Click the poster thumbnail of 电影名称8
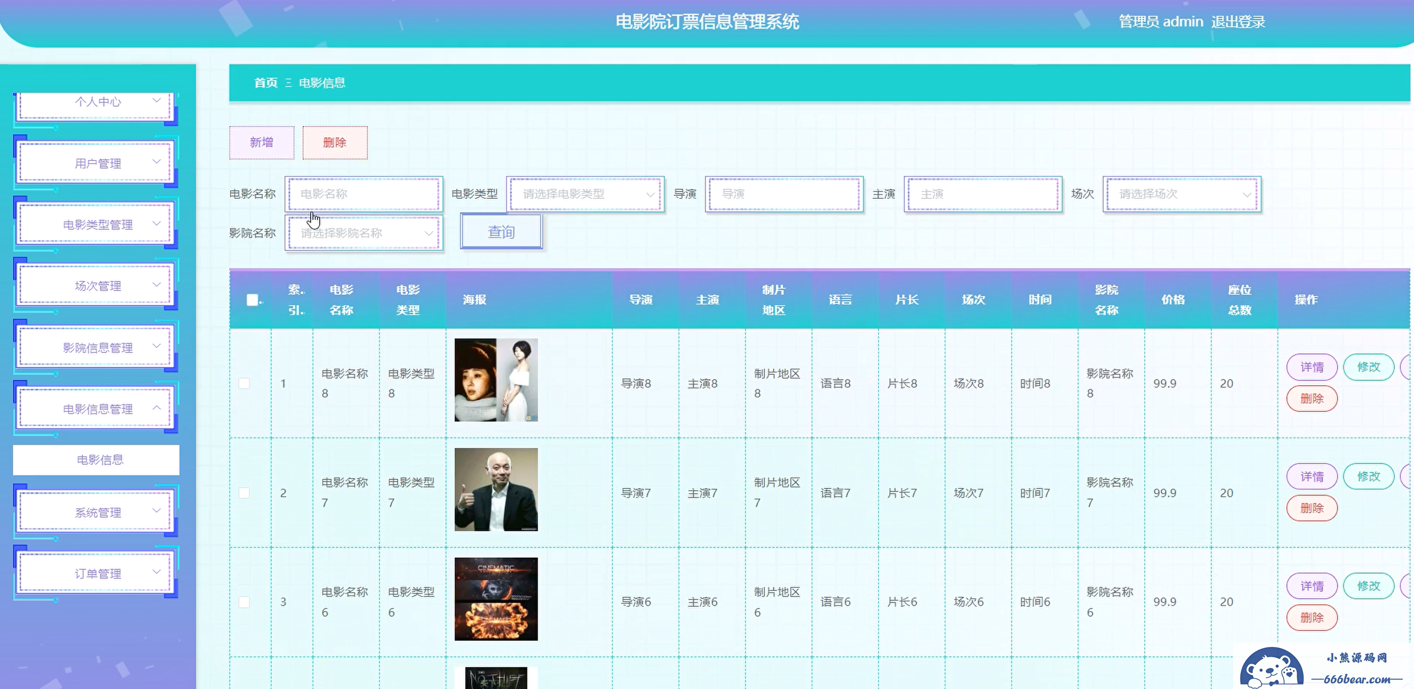 click(x=496, y=380)
